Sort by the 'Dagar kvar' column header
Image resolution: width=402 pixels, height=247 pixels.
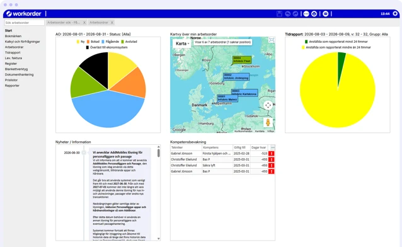pos(259,147)
